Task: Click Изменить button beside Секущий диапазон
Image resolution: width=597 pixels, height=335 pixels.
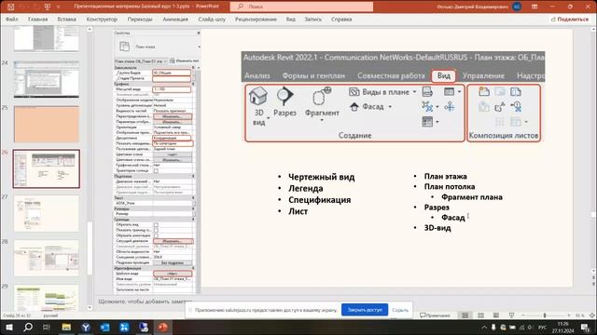Action: click(x=174, y=241)
